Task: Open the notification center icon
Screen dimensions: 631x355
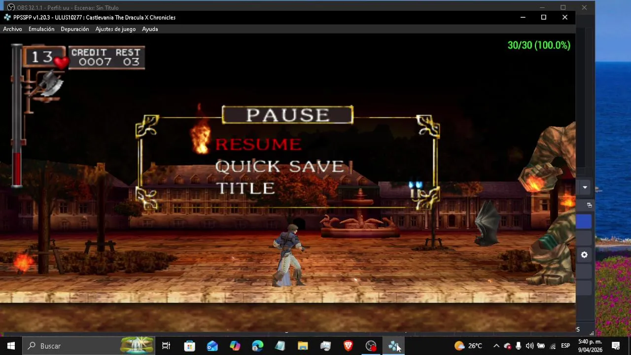Action: (616, 346)
